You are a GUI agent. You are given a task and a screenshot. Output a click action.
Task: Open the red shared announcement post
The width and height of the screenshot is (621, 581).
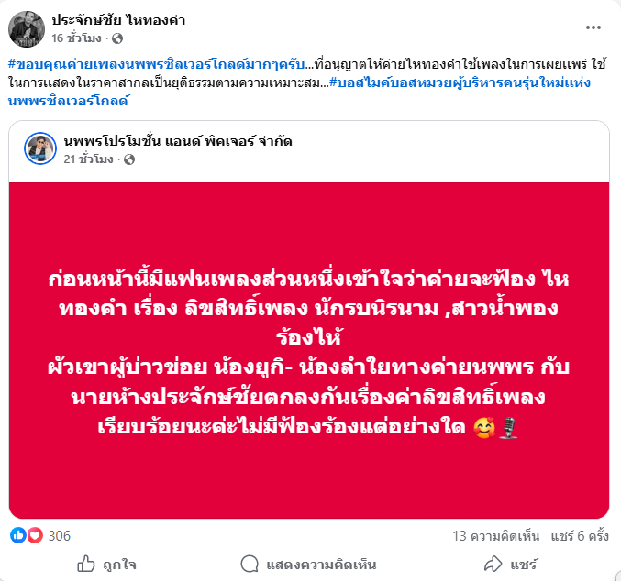[309, 351]
